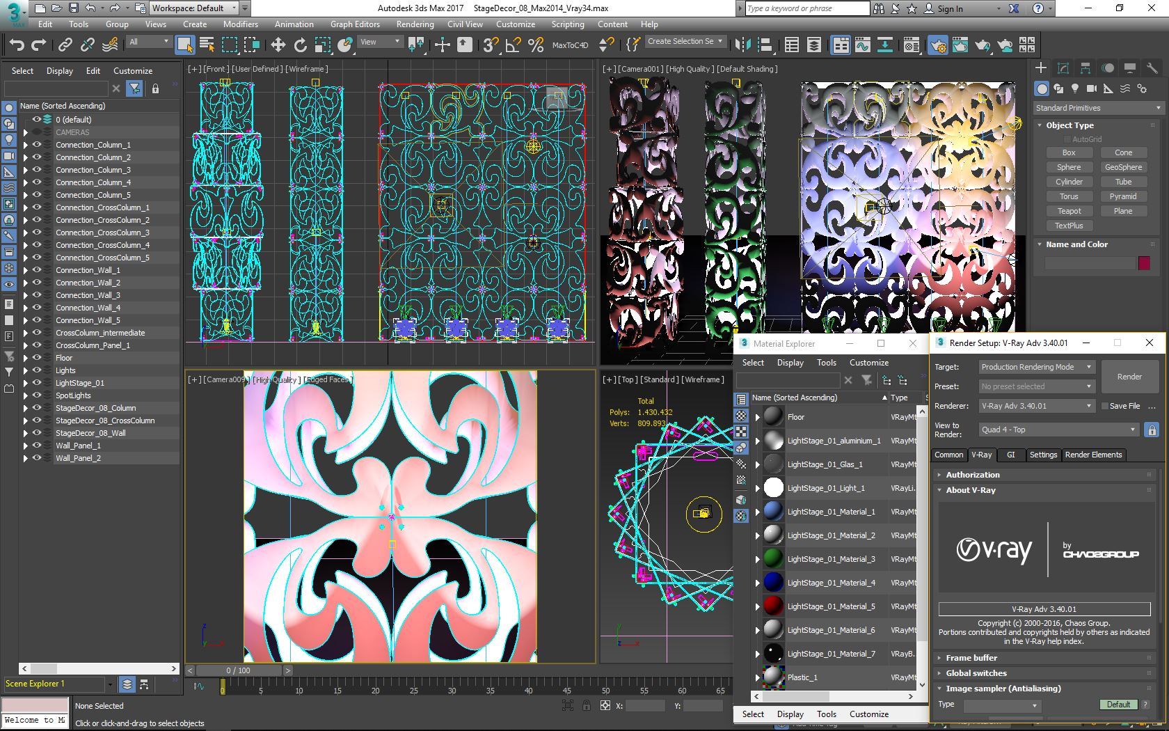Open the Curve Editor toolbar icon
Image resolution: width=1169 pixels, height=731 pixels.
point(863,45)
